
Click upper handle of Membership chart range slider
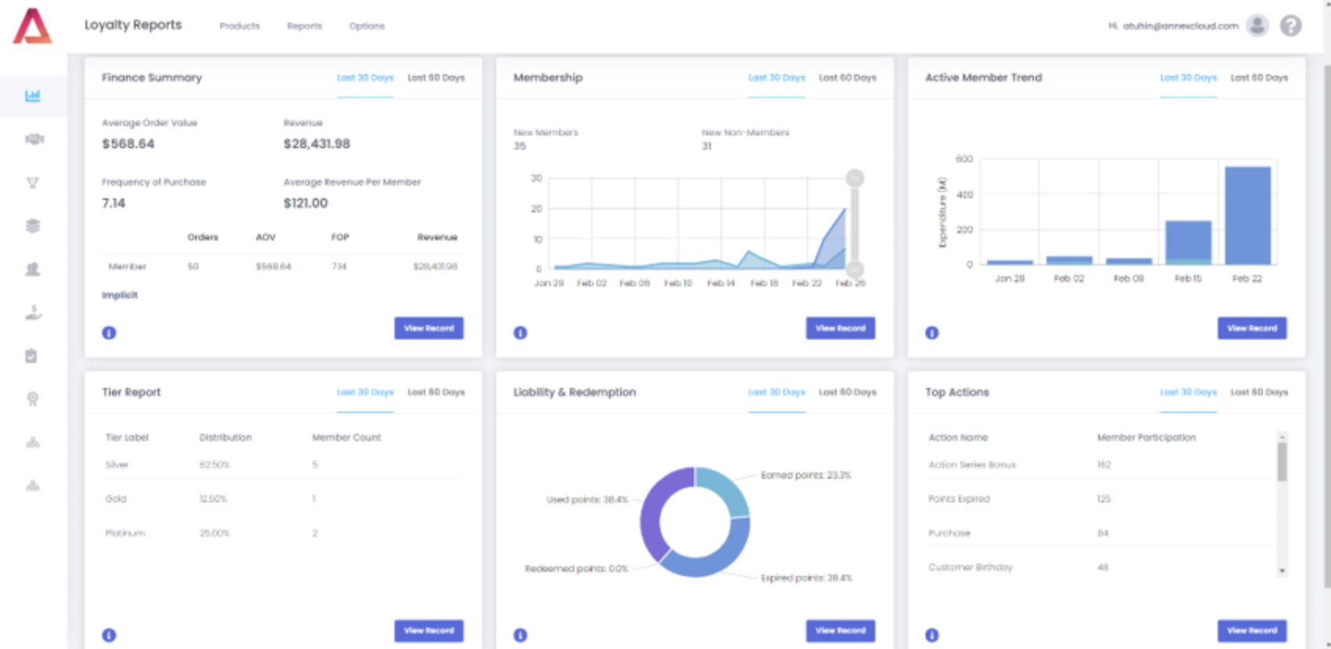855,178
